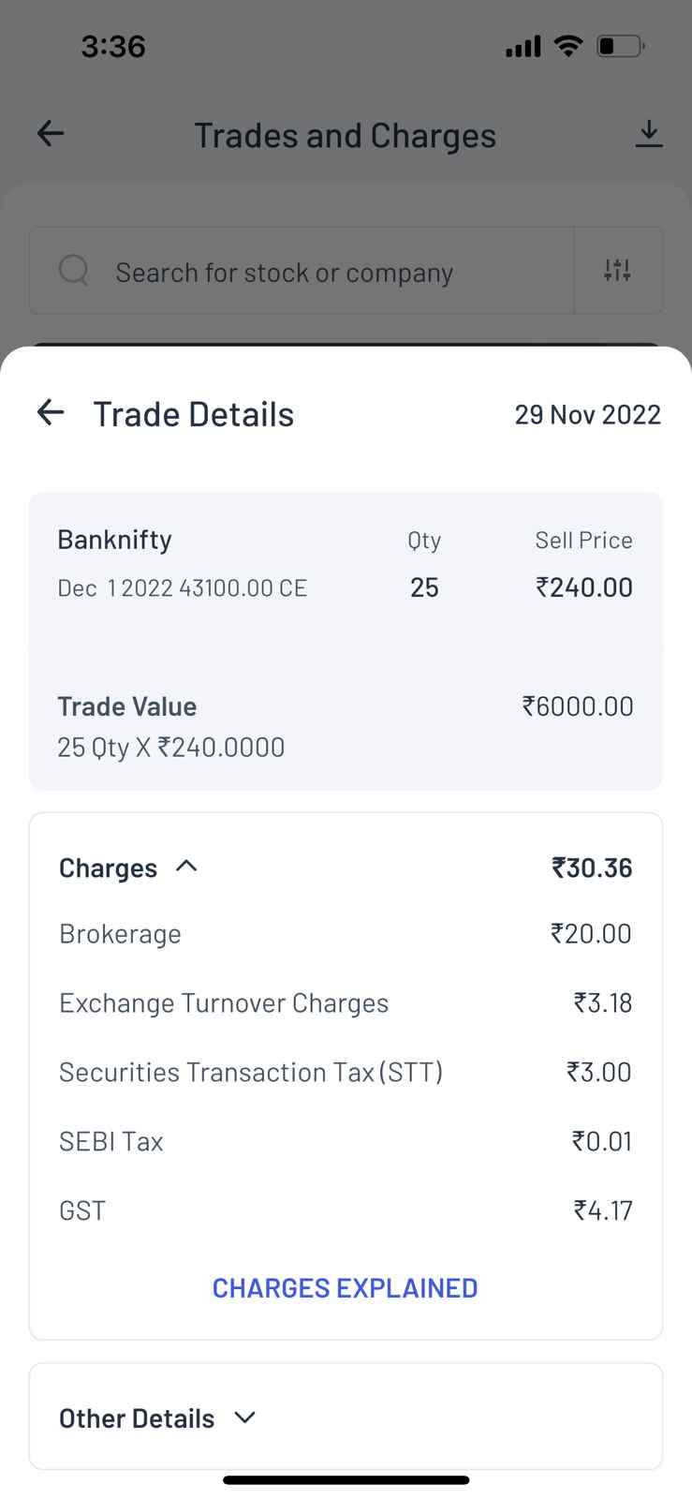Tap the 29 Nov 2022 trade date

[x=587, y=414]
